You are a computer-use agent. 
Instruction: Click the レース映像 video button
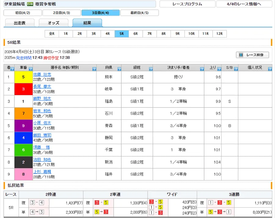pyautogui.click(x=252, y=55)
